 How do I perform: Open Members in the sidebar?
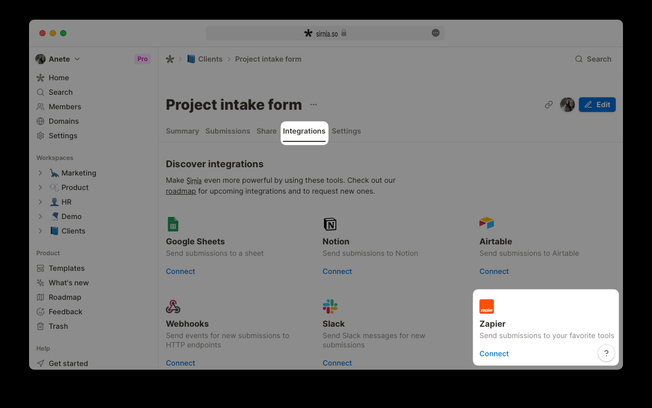click(59, 107)
